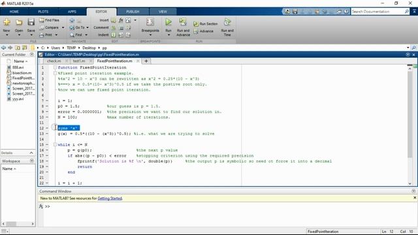The width and height of the screenshot is (418, 235).
Task: Click the smart indent icon beside Indent
Action: 114,35
